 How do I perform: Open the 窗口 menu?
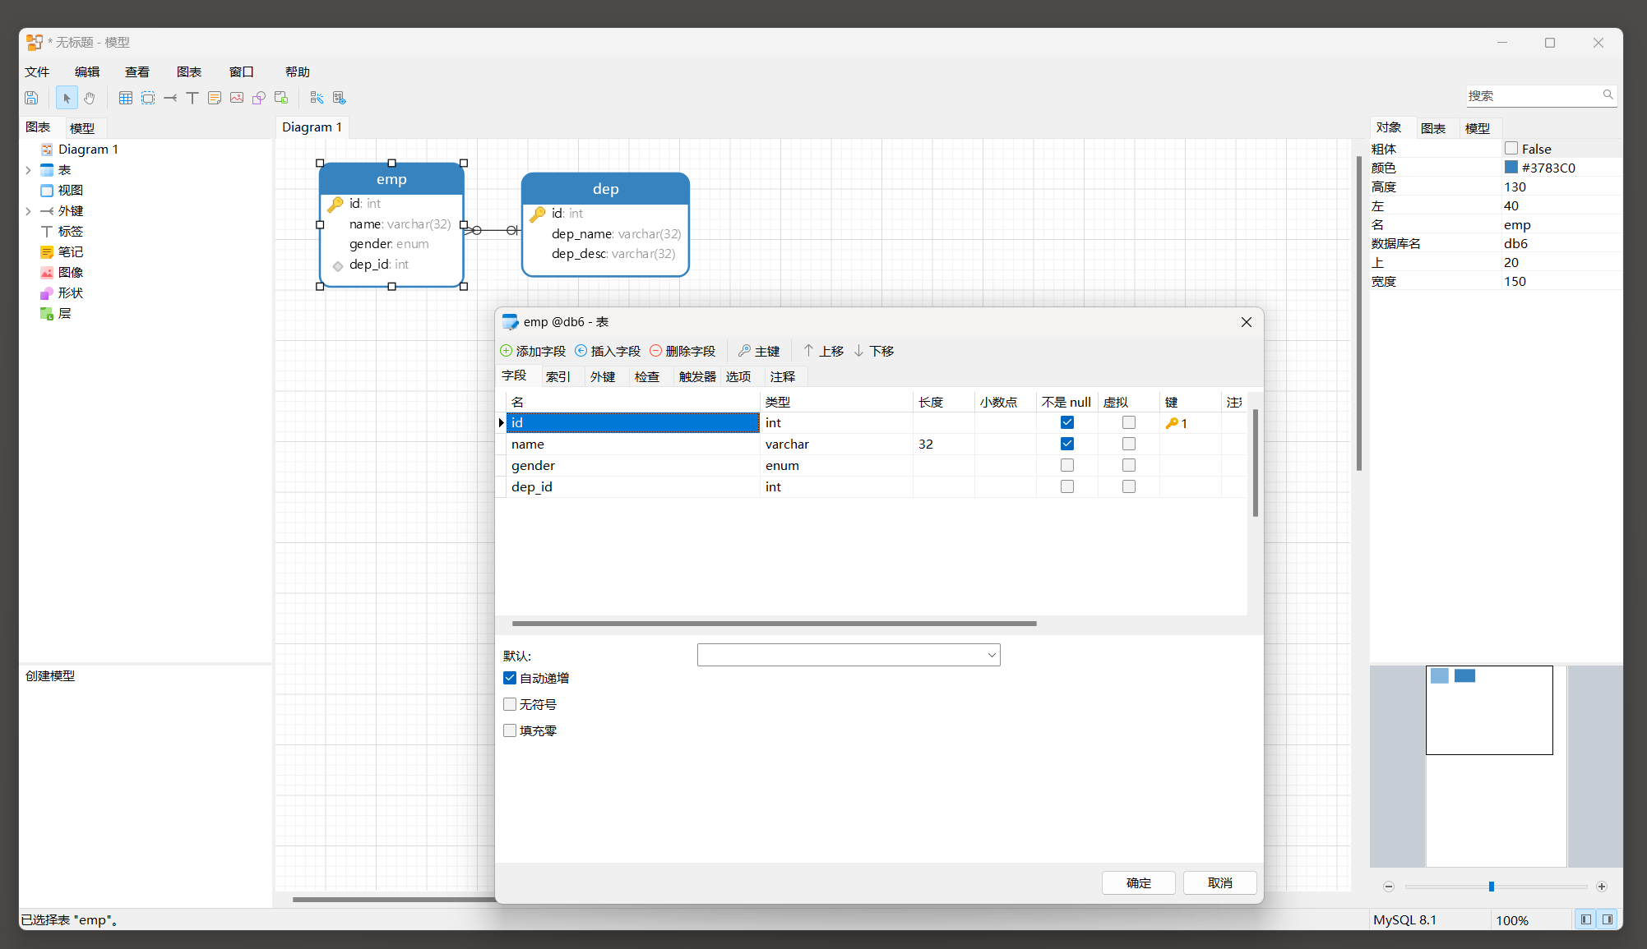pyautogui.click(x=242, y=71)
